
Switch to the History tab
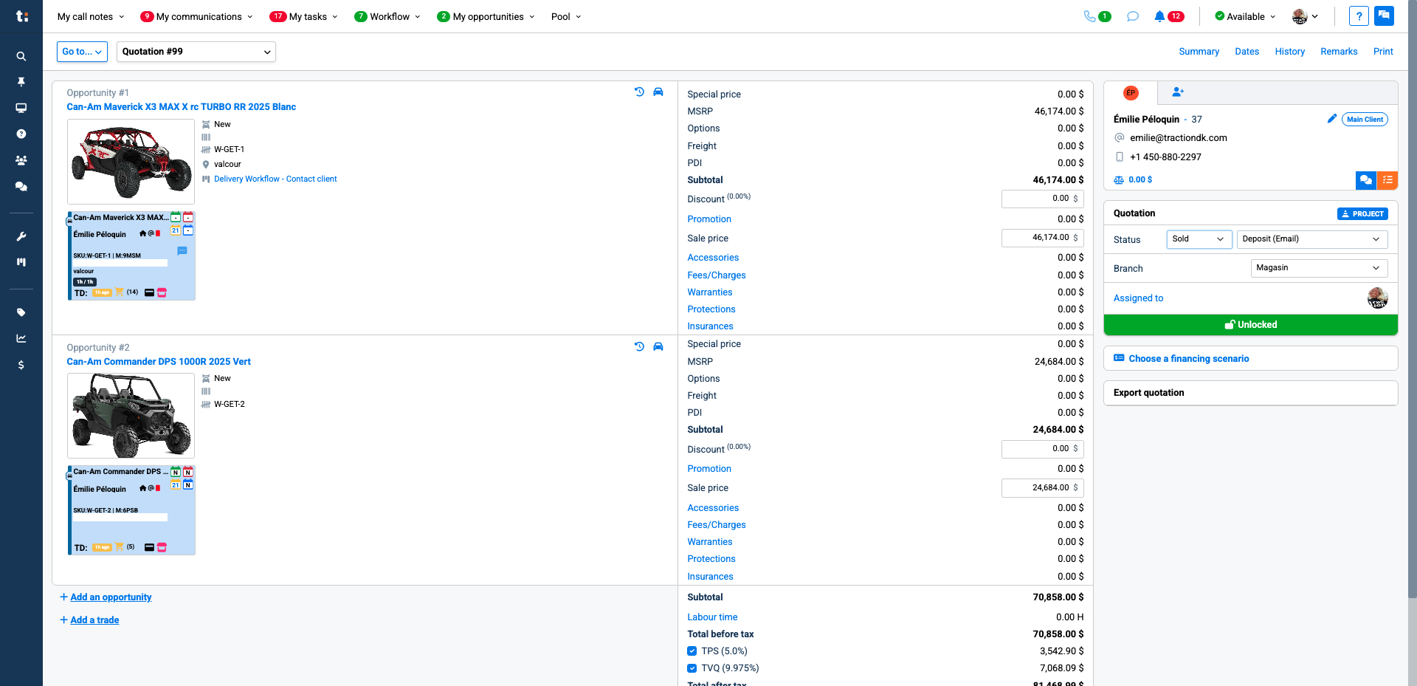pyautogui.click(x=1289, y=52)
